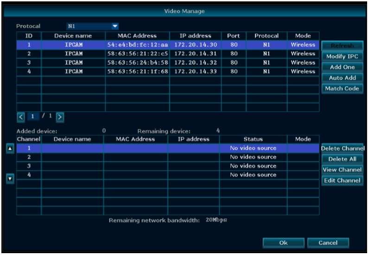The height and width of the screenshot is (255, 369).
Task: Click ID header of device table
Action: point(29,36)
